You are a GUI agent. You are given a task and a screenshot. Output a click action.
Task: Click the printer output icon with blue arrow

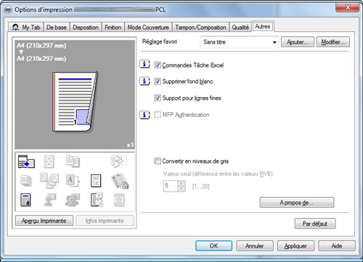click(x=26, y=161)
